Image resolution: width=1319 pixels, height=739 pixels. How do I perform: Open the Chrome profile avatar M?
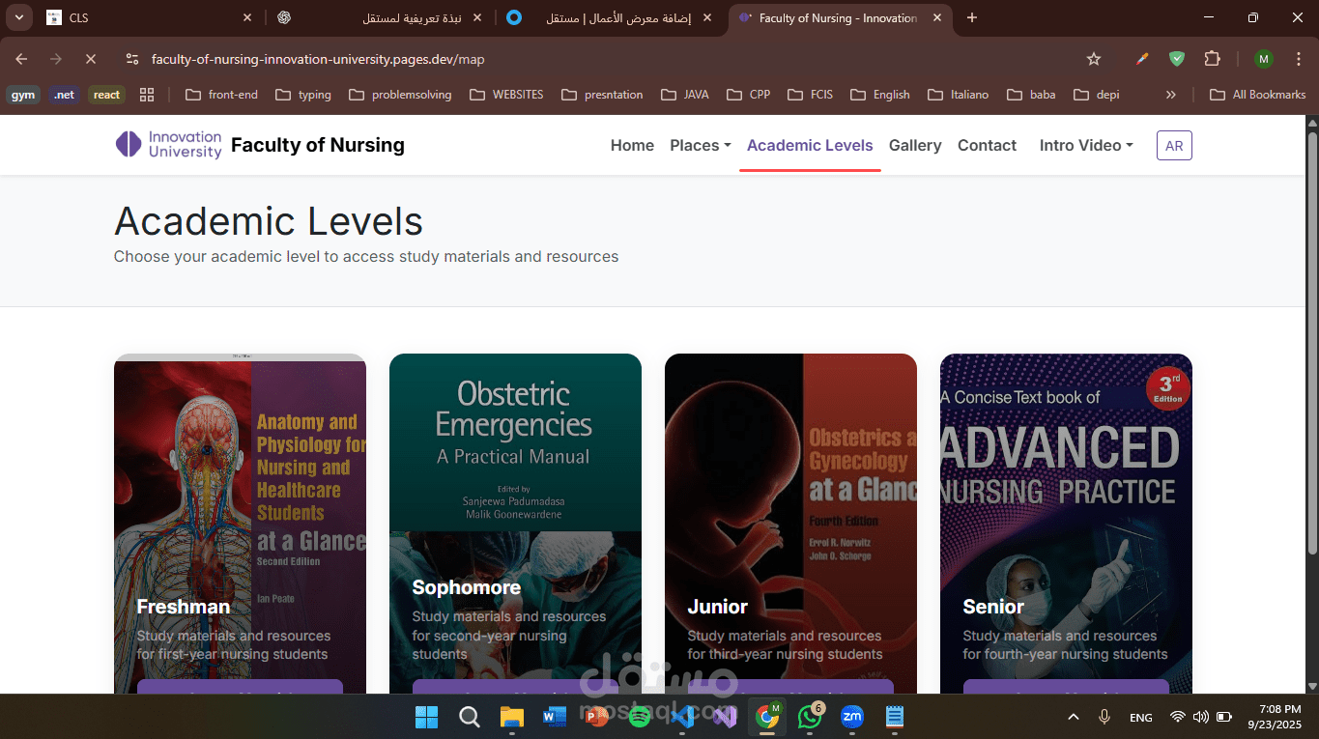point(1263,59)
